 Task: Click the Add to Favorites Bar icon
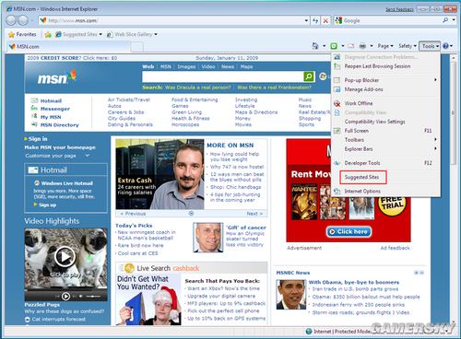click(x=48, y=34)
